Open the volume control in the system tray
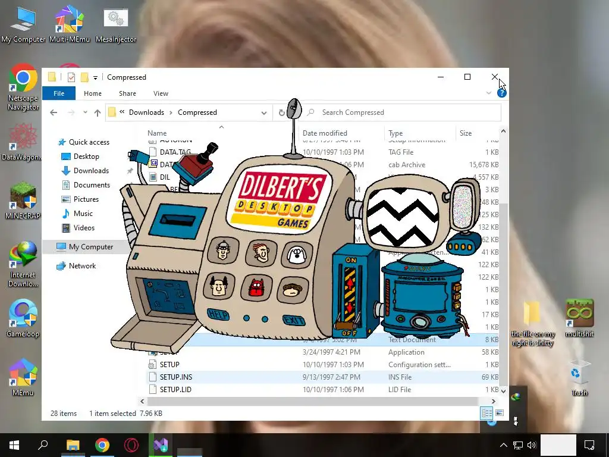609x457 pixels. (532, 445)
